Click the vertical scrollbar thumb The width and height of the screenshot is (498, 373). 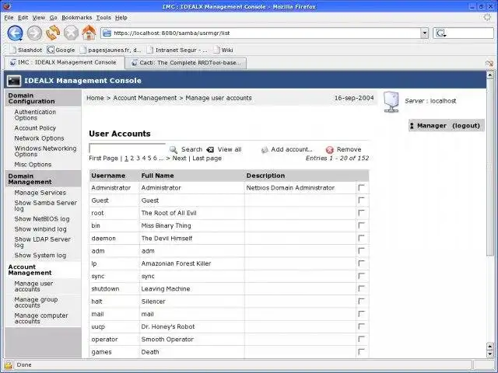click(x=489, y=166)
